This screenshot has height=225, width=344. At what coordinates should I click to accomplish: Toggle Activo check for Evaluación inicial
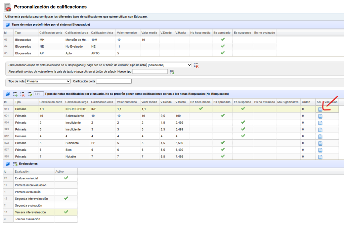[x=66, y=178]
